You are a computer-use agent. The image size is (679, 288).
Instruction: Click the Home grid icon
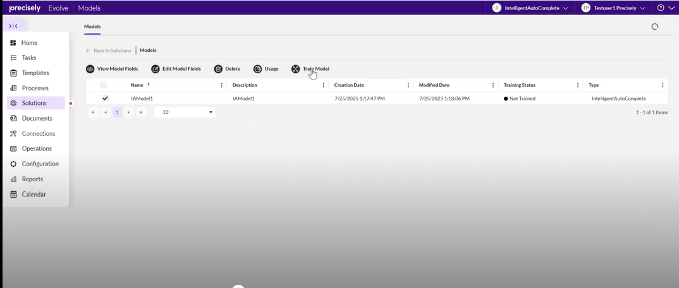tap(13, 43)
